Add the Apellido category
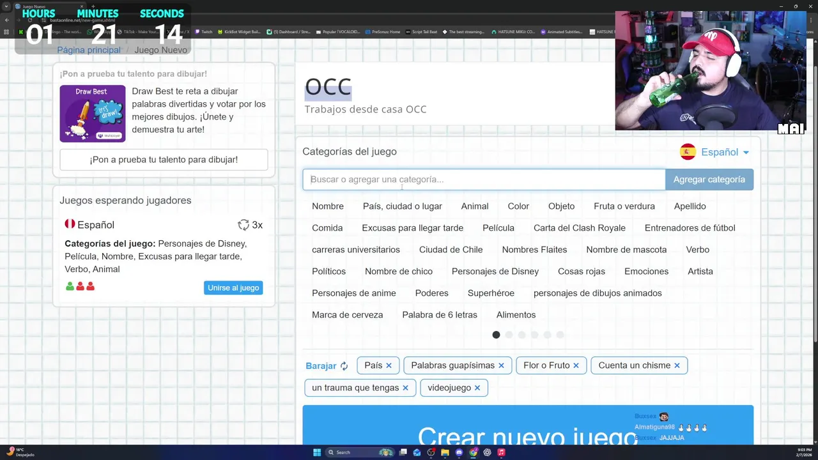818x460 pixels. click(x=690, y=206)
